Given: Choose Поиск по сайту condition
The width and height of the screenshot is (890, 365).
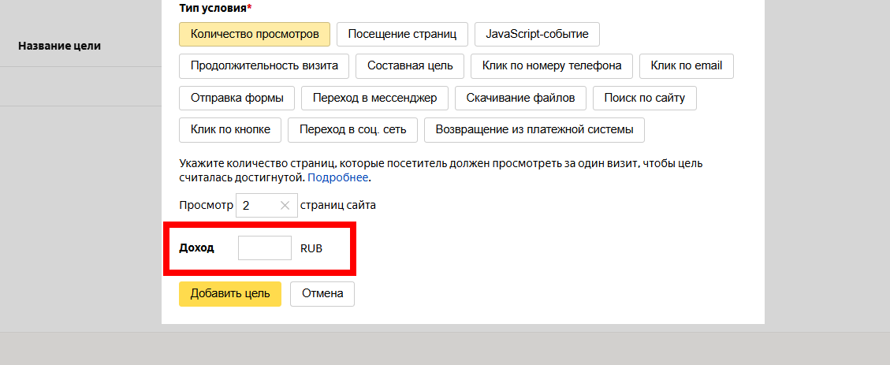Looking at the screenshot, I should (x=645, y=99).
